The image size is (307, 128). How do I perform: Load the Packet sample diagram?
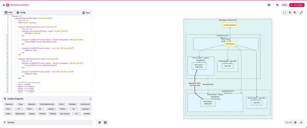(x=63, y=109)
